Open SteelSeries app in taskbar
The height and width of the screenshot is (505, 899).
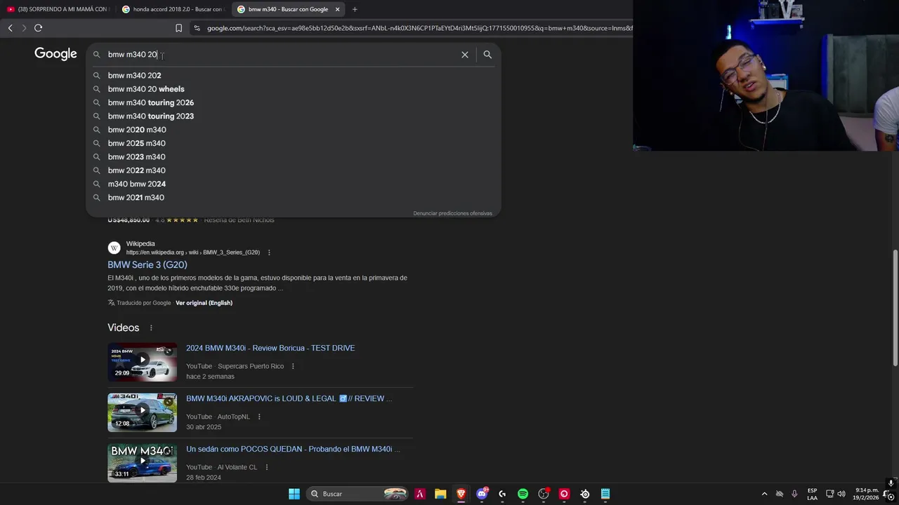(584, 494)
